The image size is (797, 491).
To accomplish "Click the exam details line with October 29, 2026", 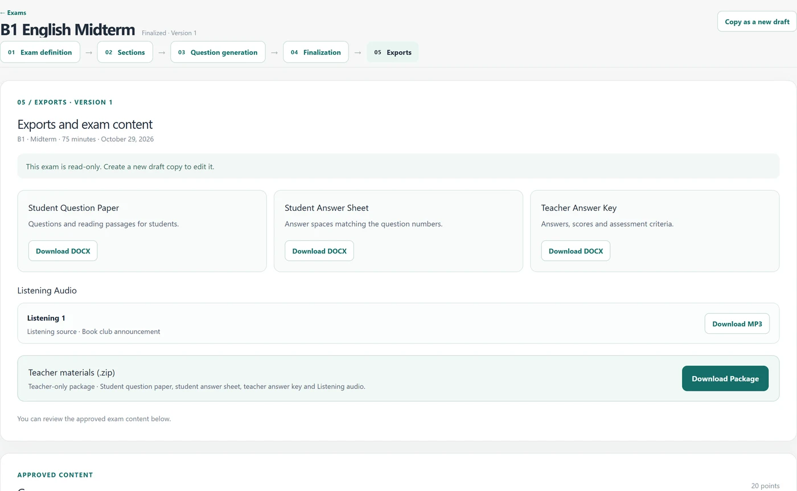I will [x=85, y=139].
